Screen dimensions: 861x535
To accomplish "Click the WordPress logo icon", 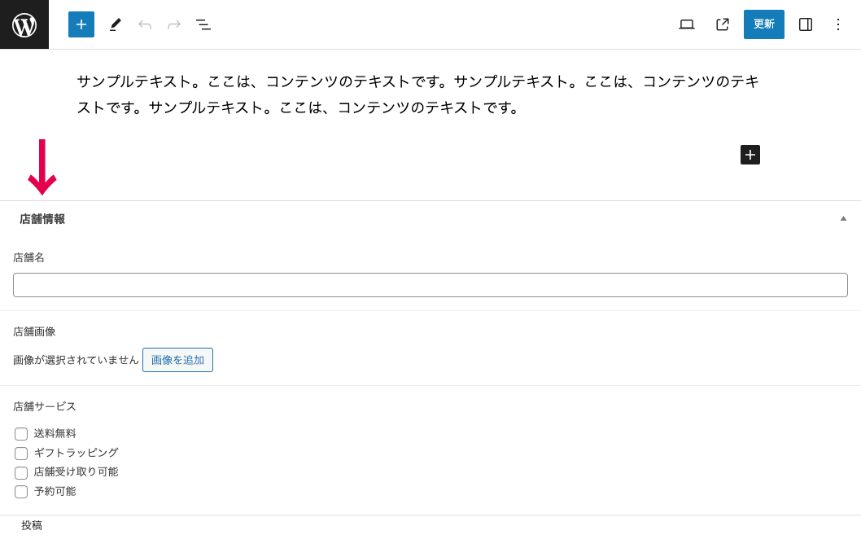I will click(24, 24).
